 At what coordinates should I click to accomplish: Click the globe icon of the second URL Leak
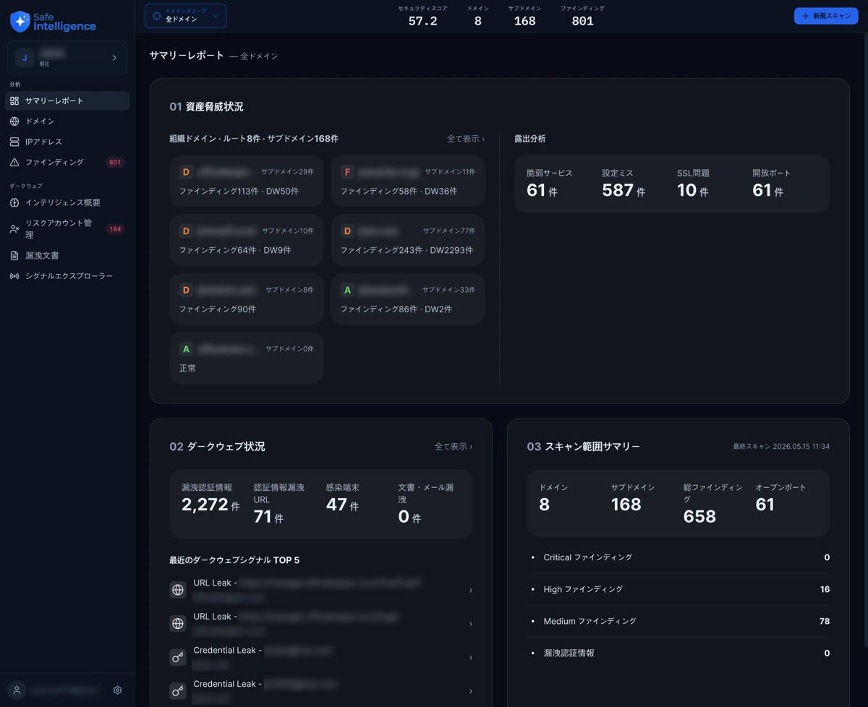tap(178, 623)
